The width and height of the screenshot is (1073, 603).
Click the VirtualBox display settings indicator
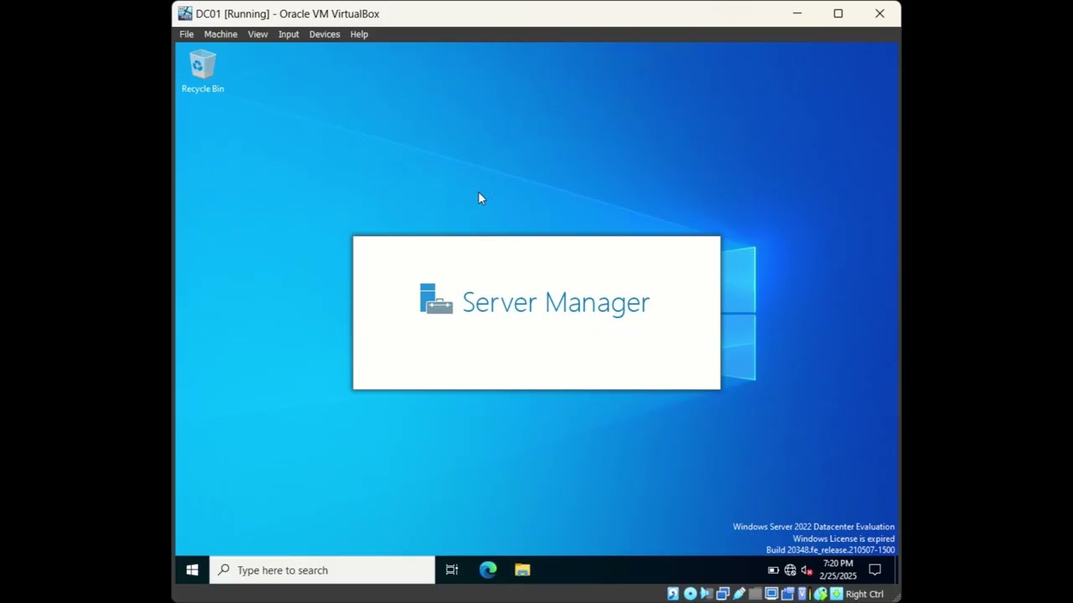point(771,594)
